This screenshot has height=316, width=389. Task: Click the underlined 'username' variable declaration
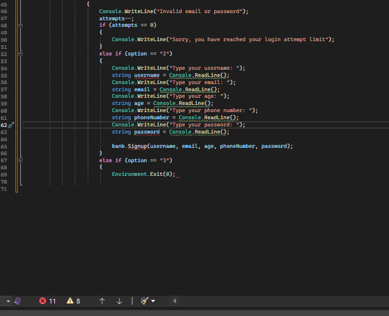point(147,75)
